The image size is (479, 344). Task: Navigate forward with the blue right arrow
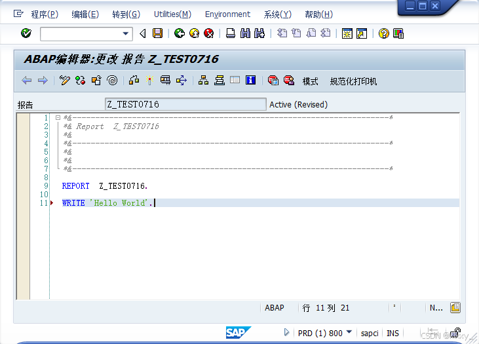43,81
